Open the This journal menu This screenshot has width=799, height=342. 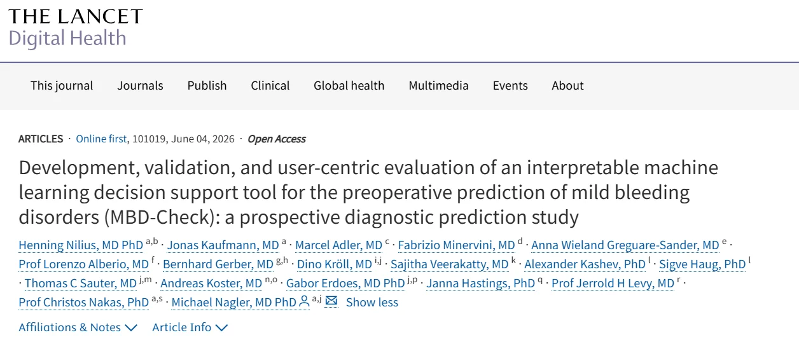click(x=62, y=86)
